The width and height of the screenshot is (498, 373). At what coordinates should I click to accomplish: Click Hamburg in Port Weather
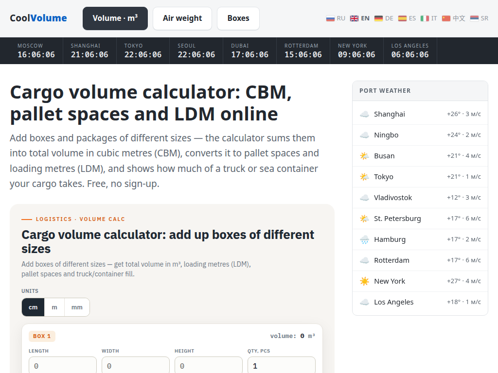pos(390,239)
